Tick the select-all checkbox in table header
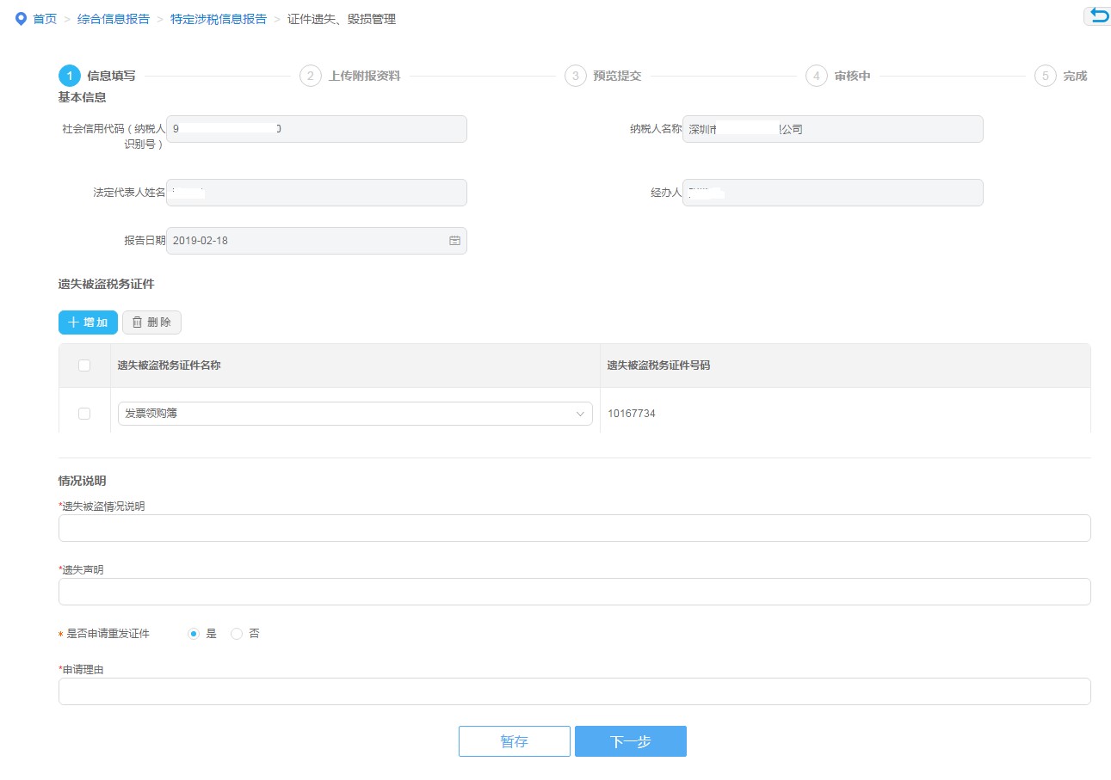The width and height of the screenshot is (1111, 780). tap(84, 365)
